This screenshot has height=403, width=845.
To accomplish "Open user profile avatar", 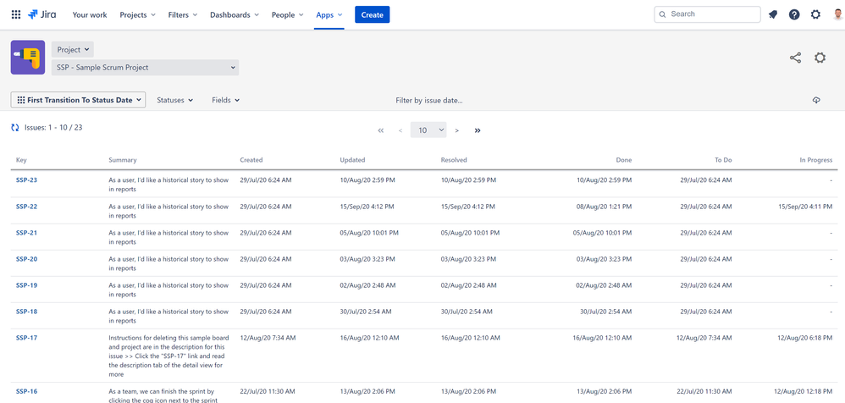I will (837, 14).
